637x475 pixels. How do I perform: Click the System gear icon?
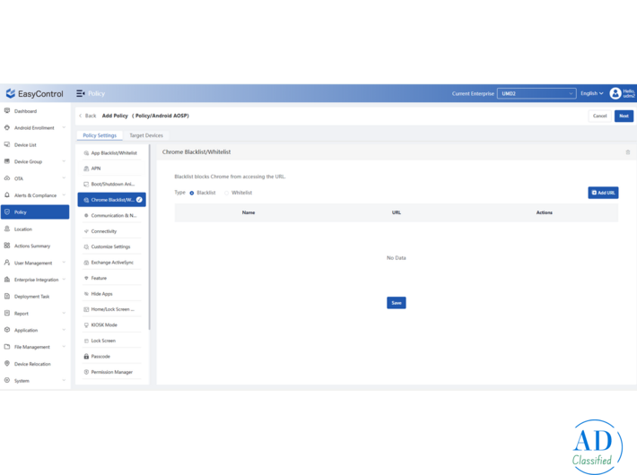pos(7,380)
